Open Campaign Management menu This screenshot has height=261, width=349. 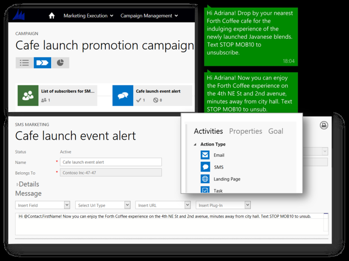click(149, 16)
